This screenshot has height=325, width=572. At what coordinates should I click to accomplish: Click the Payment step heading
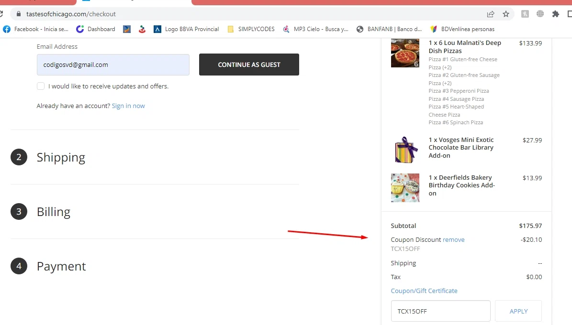61,266
